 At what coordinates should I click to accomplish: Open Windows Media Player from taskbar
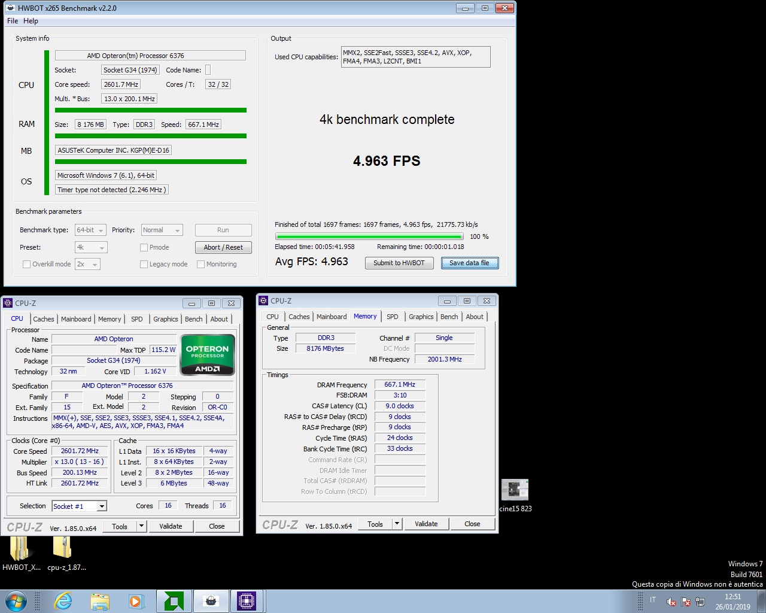(x=135, y=601)
